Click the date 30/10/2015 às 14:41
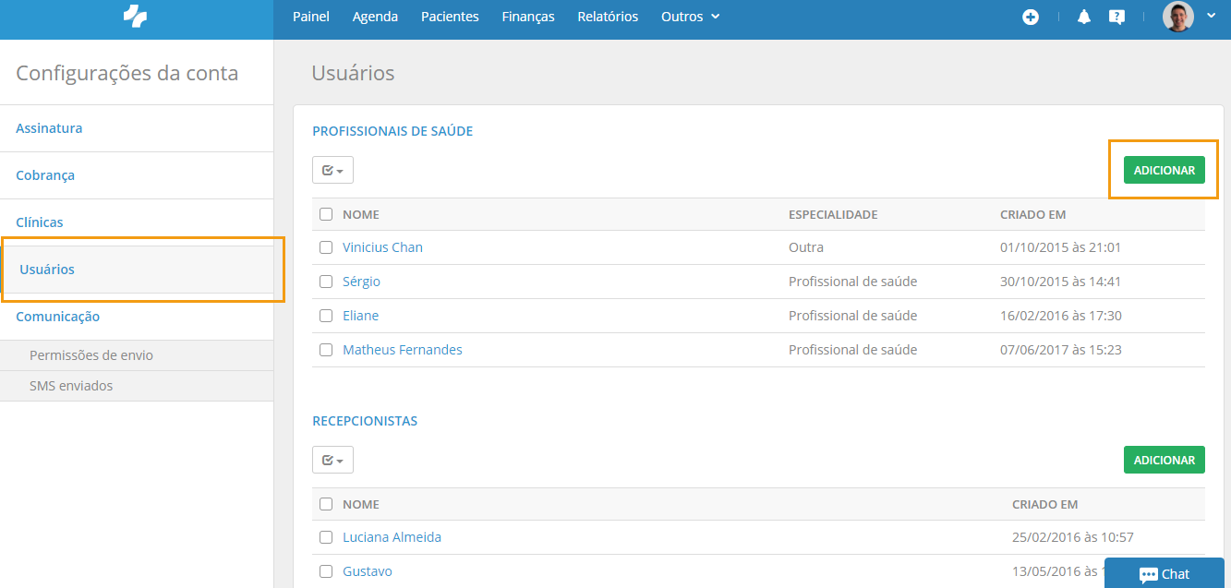Image resolution: width=1231 pixels, height=588 pixels. point(1060,282)
